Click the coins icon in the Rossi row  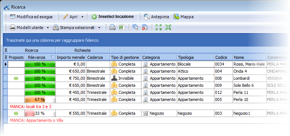tap(114, 64)
